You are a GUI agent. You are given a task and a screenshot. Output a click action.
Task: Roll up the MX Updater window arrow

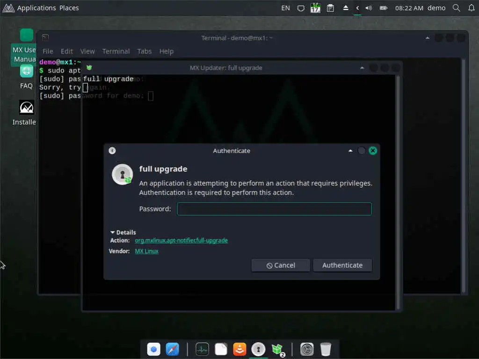click(362, 68)
